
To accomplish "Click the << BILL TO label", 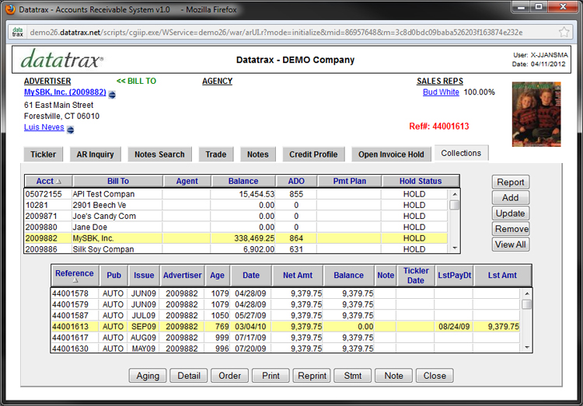I will point(136,81).
